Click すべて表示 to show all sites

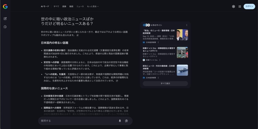(x=165, y=84)
